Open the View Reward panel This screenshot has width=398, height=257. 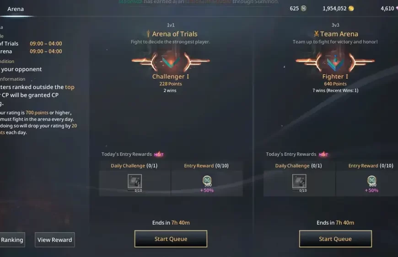pos(55,240)
